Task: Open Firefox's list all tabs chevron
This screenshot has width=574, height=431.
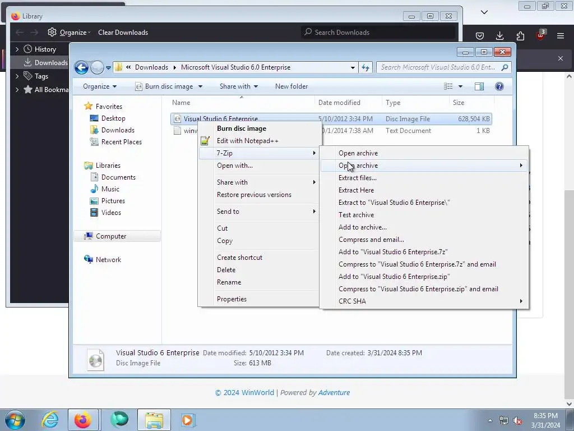Action: (x=484, y=12)
